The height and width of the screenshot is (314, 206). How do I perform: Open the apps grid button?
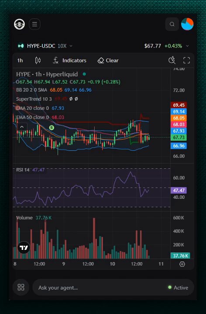(x=21, y=287)
